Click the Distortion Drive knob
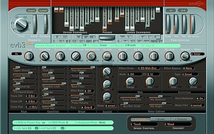Viewport: 214px width, 134px height. [193, 81]
